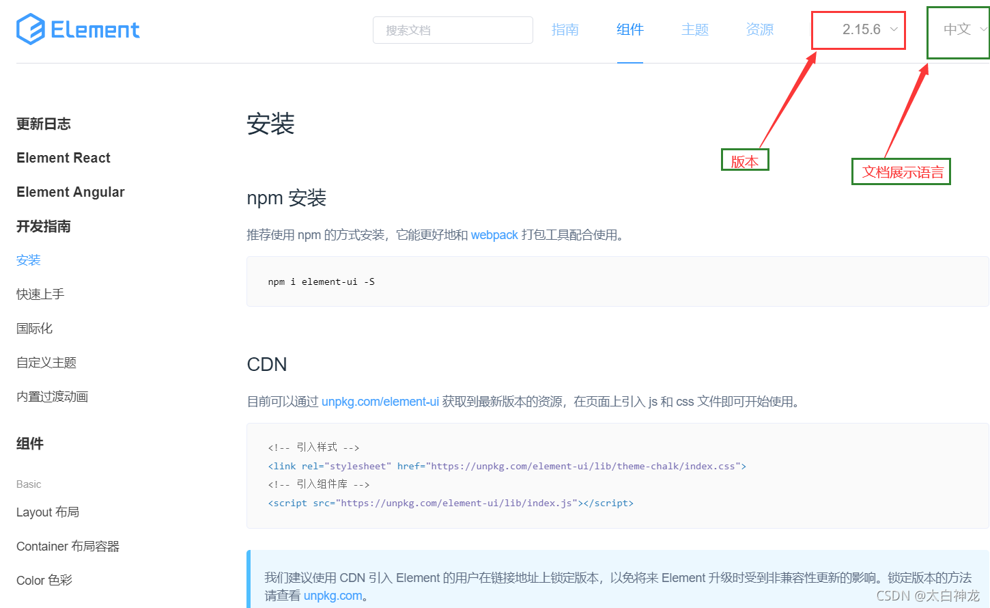Click the npm i element-ui -S code
The height and width of the screenshot is (608, 990).
pos(322,281)
